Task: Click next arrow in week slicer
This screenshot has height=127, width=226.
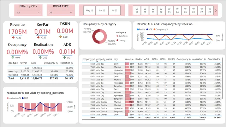Action: 216,10
